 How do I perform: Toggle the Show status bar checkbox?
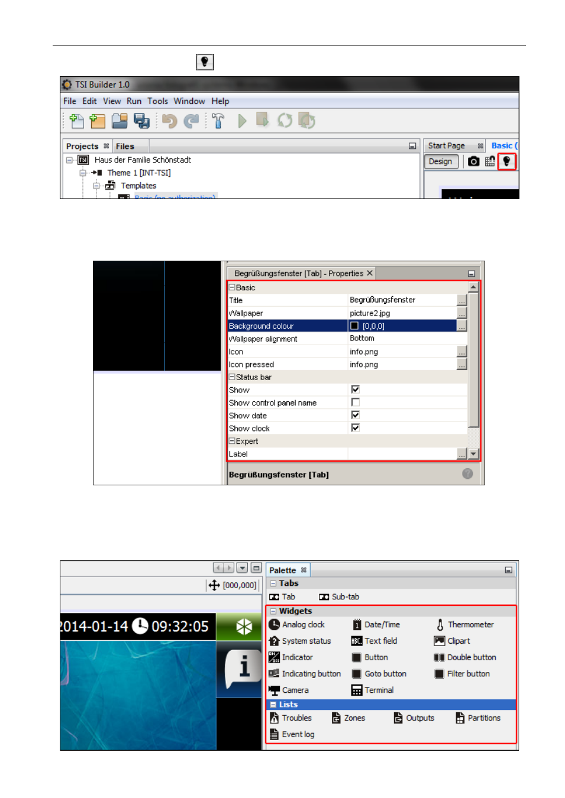tap(356, 390)
